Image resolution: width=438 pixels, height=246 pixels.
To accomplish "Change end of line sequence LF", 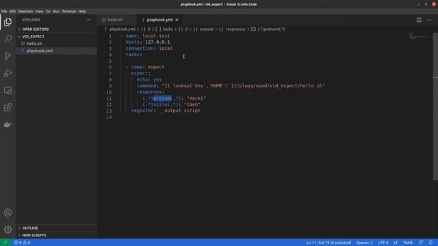I will (396, 243).
